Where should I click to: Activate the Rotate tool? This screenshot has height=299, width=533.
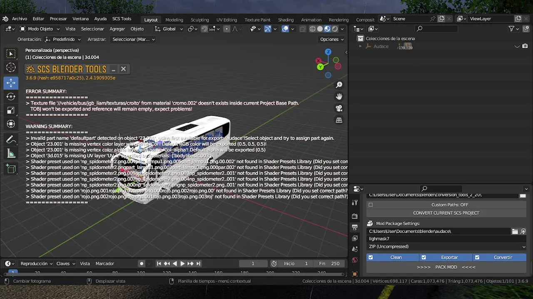coord(11,96)
